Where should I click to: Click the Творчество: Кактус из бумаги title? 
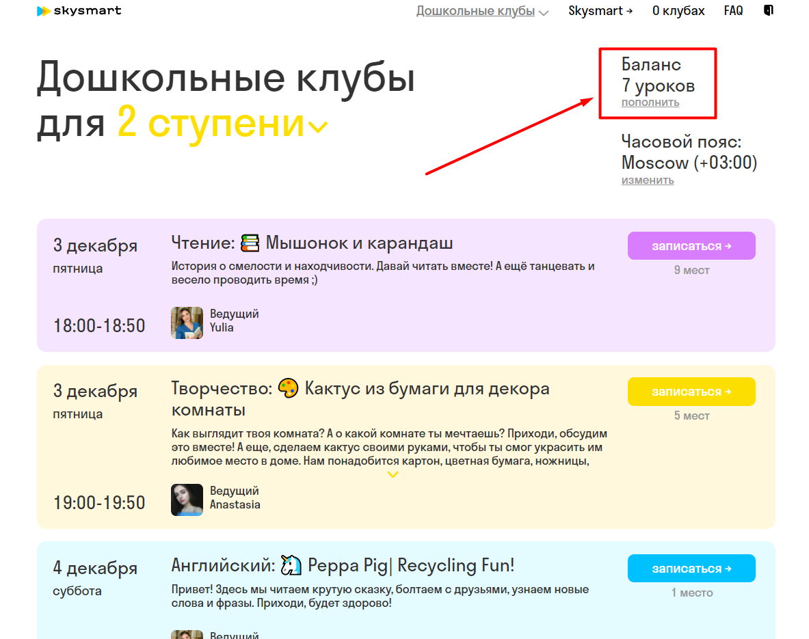[x=360, y=399]
